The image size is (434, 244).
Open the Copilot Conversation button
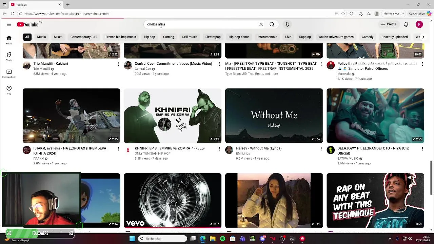(419, 14)
